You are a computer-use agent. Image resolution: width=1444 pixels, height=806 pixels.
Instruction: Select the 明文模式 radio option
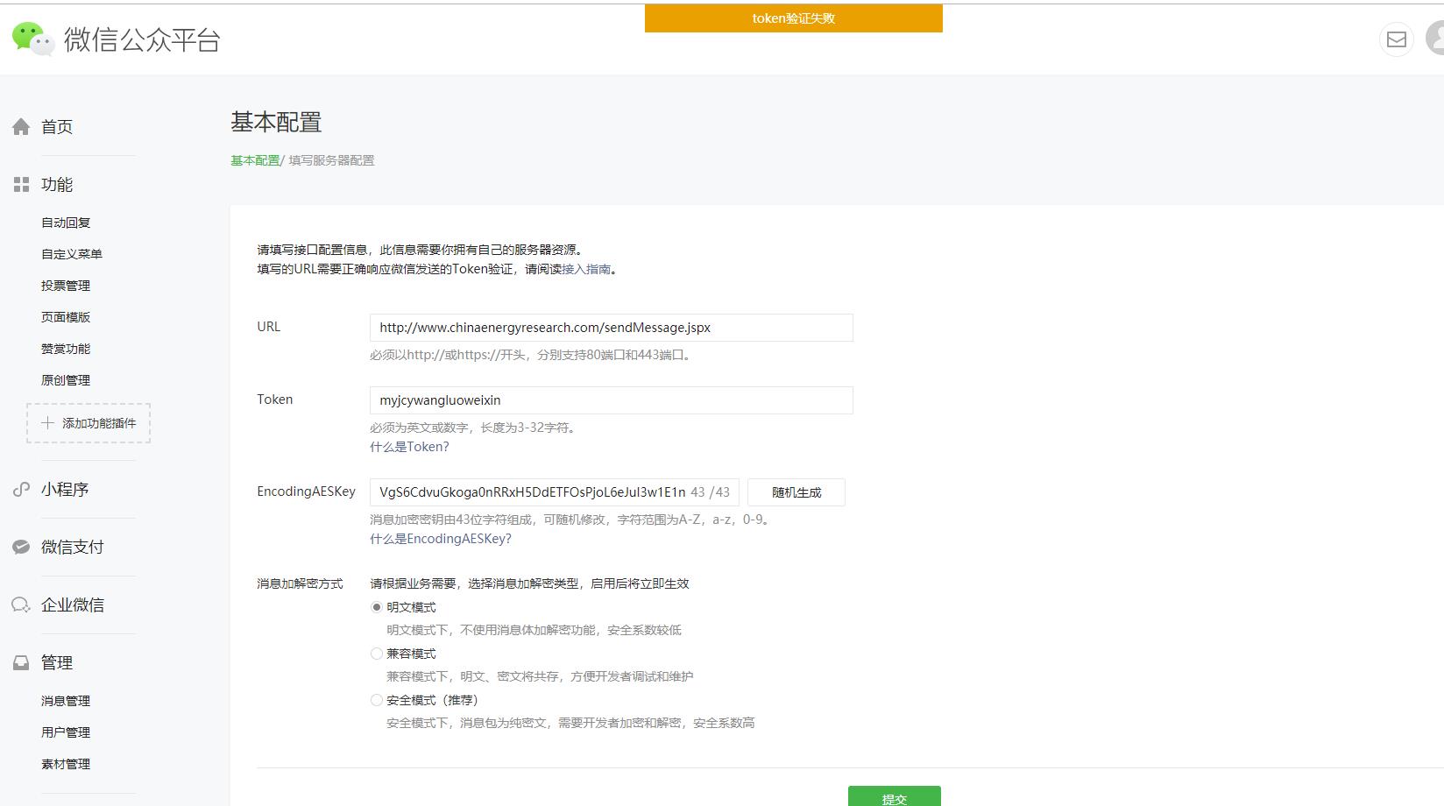tap(377, 607)
